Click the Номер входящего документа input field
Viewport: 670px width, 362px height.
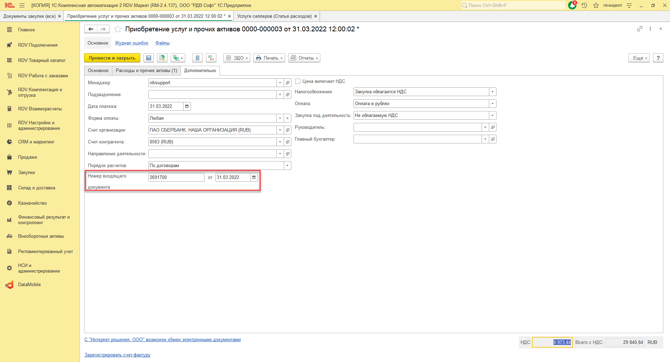pos(176,178)
